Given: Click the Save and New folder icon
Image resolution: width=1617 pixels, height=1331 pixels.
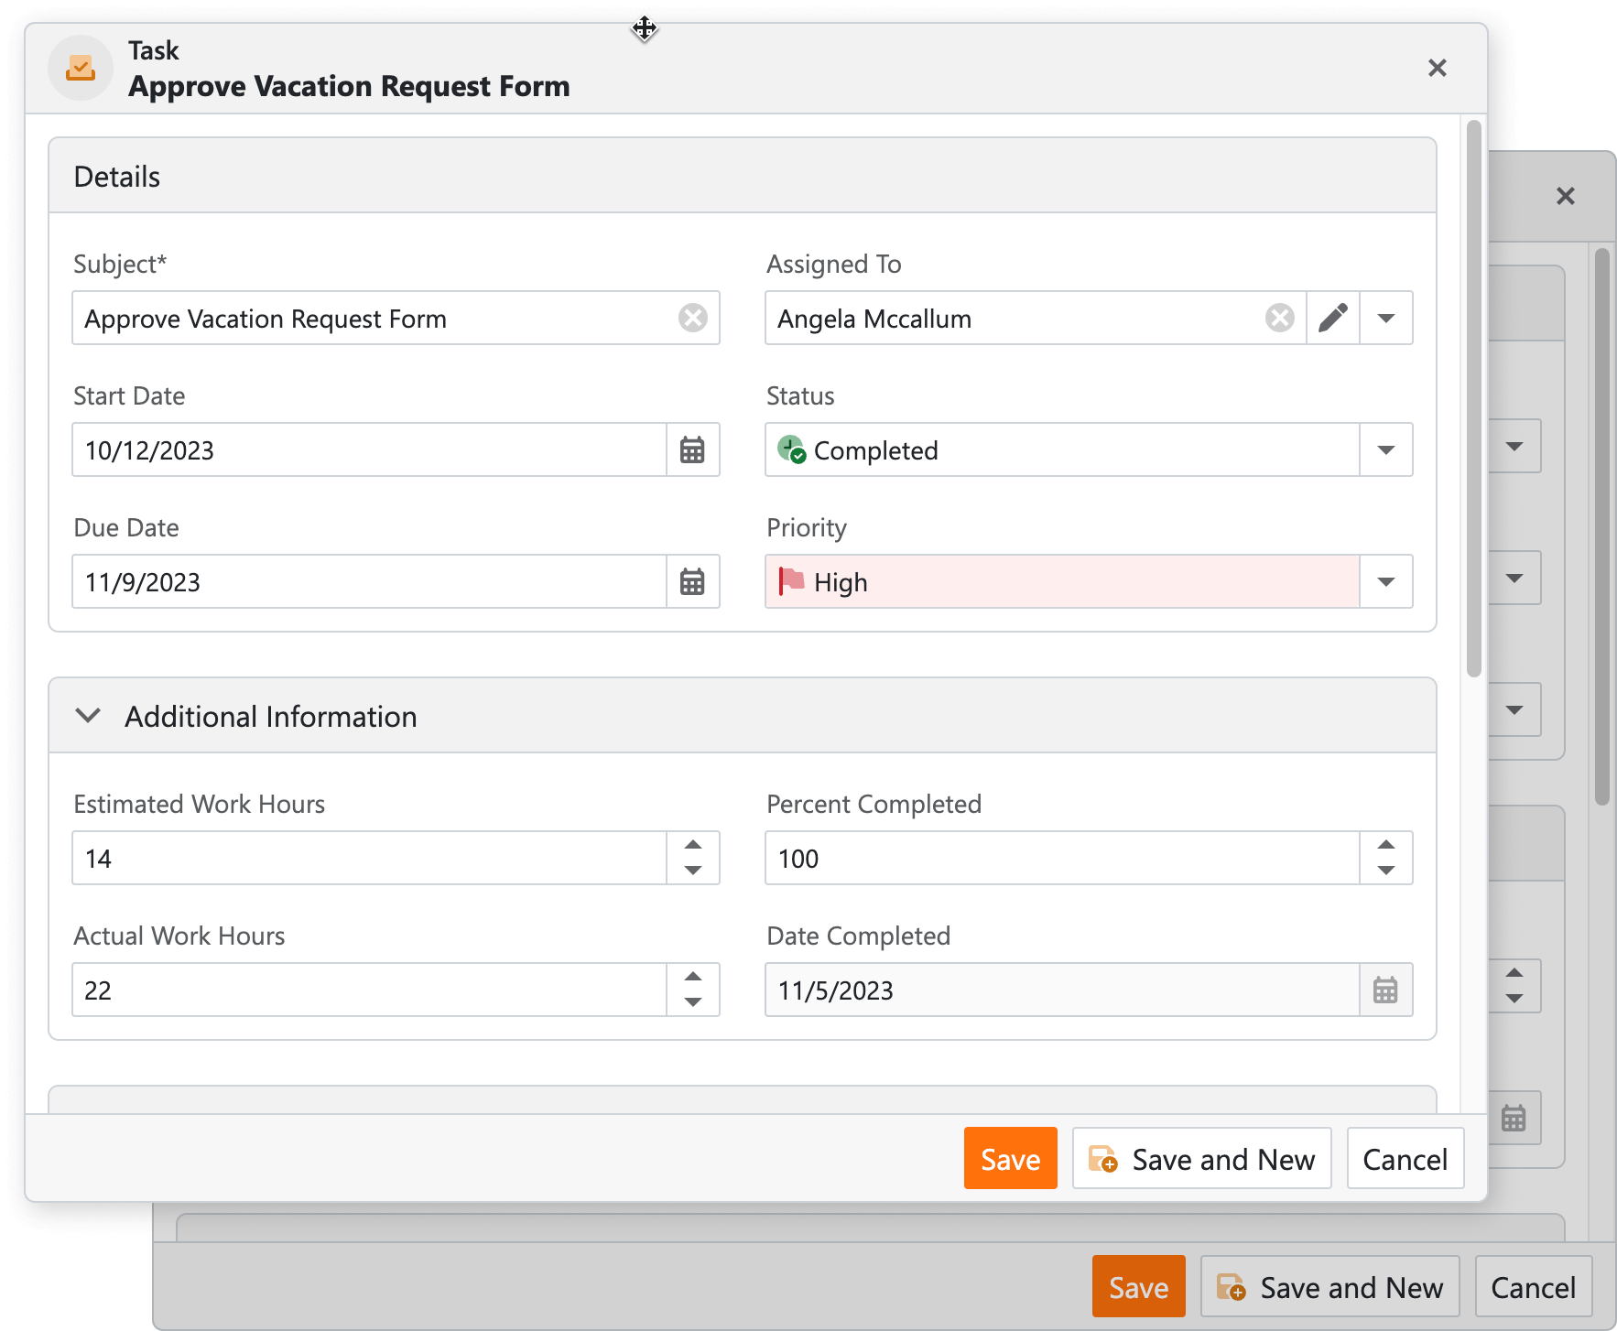Looking at the screenshot, I should pyautogui.click(x=1103, y=1158).
